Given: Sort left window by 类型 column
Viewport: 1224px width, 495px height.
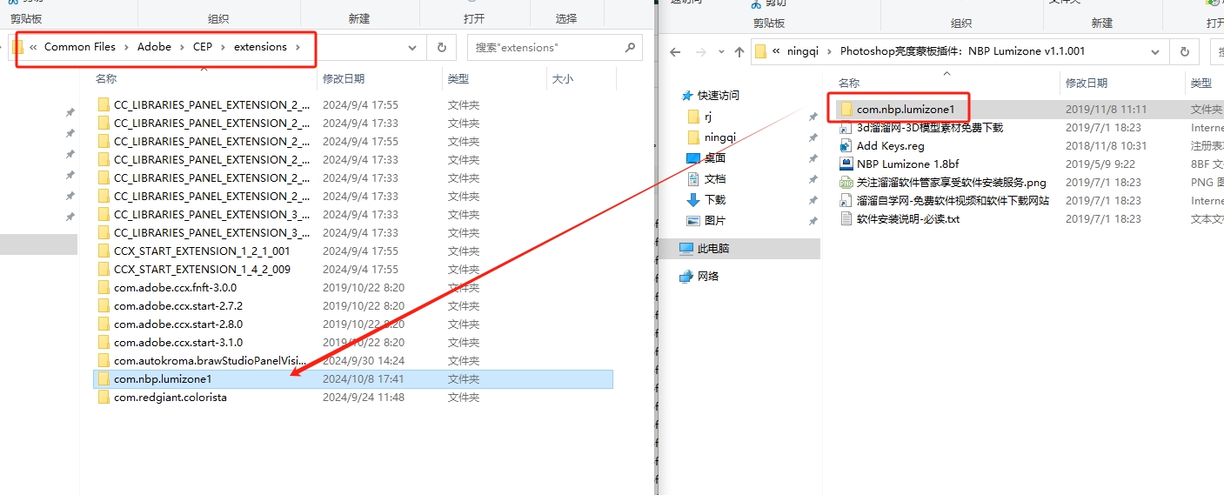Looking at the screenshot, I should [x=458, y=78].
